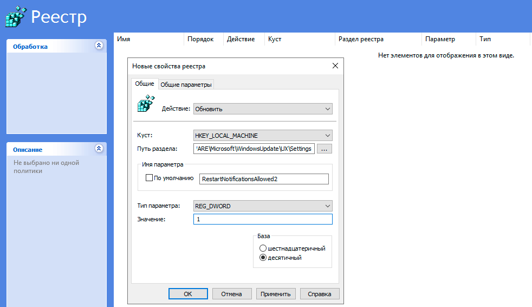Image resolution: width=532 pixels, height=307 pixels.
Task: Open the Действие dropdown showing Обновить
Action: pos(263,109)
